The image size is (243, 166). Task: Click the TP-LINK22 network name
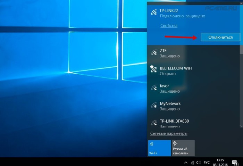[169, 11]
